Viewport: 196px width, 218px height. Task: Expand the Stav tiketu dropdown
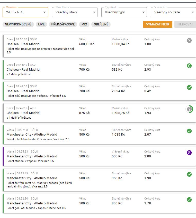(75, 12)
